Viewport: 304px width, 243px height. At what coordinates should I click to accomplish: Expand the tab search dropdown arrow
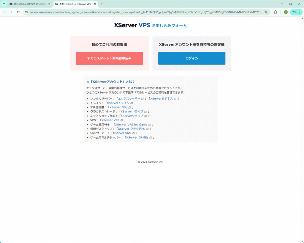[4, 4]
